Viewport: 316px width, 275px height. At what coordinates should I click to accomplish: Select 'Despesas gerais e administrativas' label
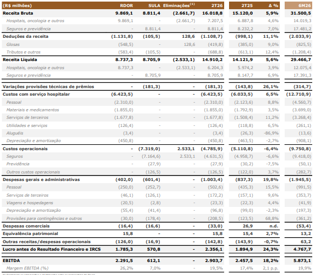tap(41, 179)
